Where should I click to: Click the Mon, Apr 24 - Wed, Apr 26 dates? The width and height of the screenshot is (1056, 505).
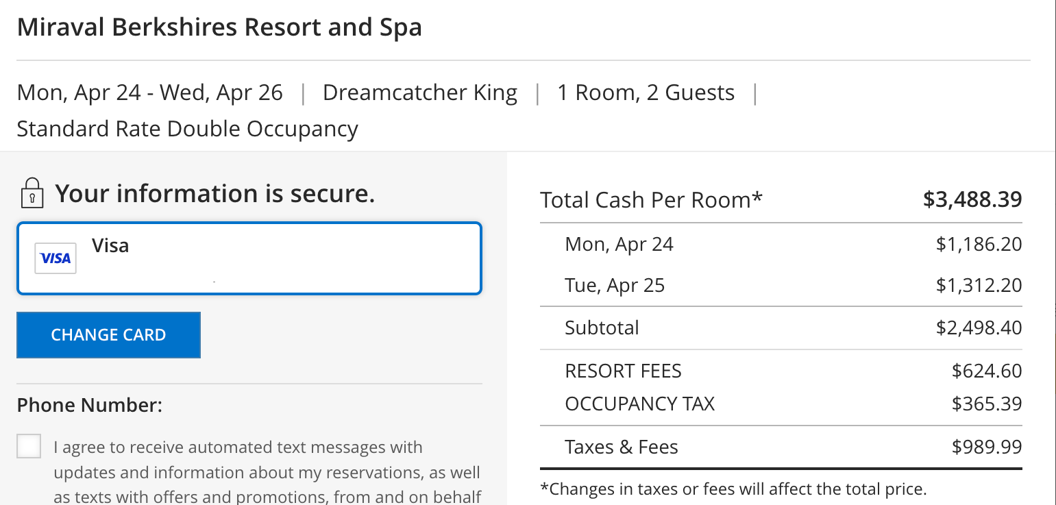pyautogui.click(x=149, y=93)
